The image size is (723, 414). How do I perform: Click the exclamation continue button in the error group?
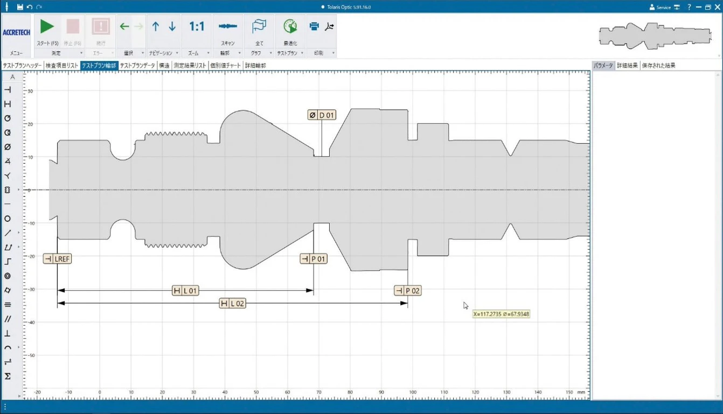[101, 26]
